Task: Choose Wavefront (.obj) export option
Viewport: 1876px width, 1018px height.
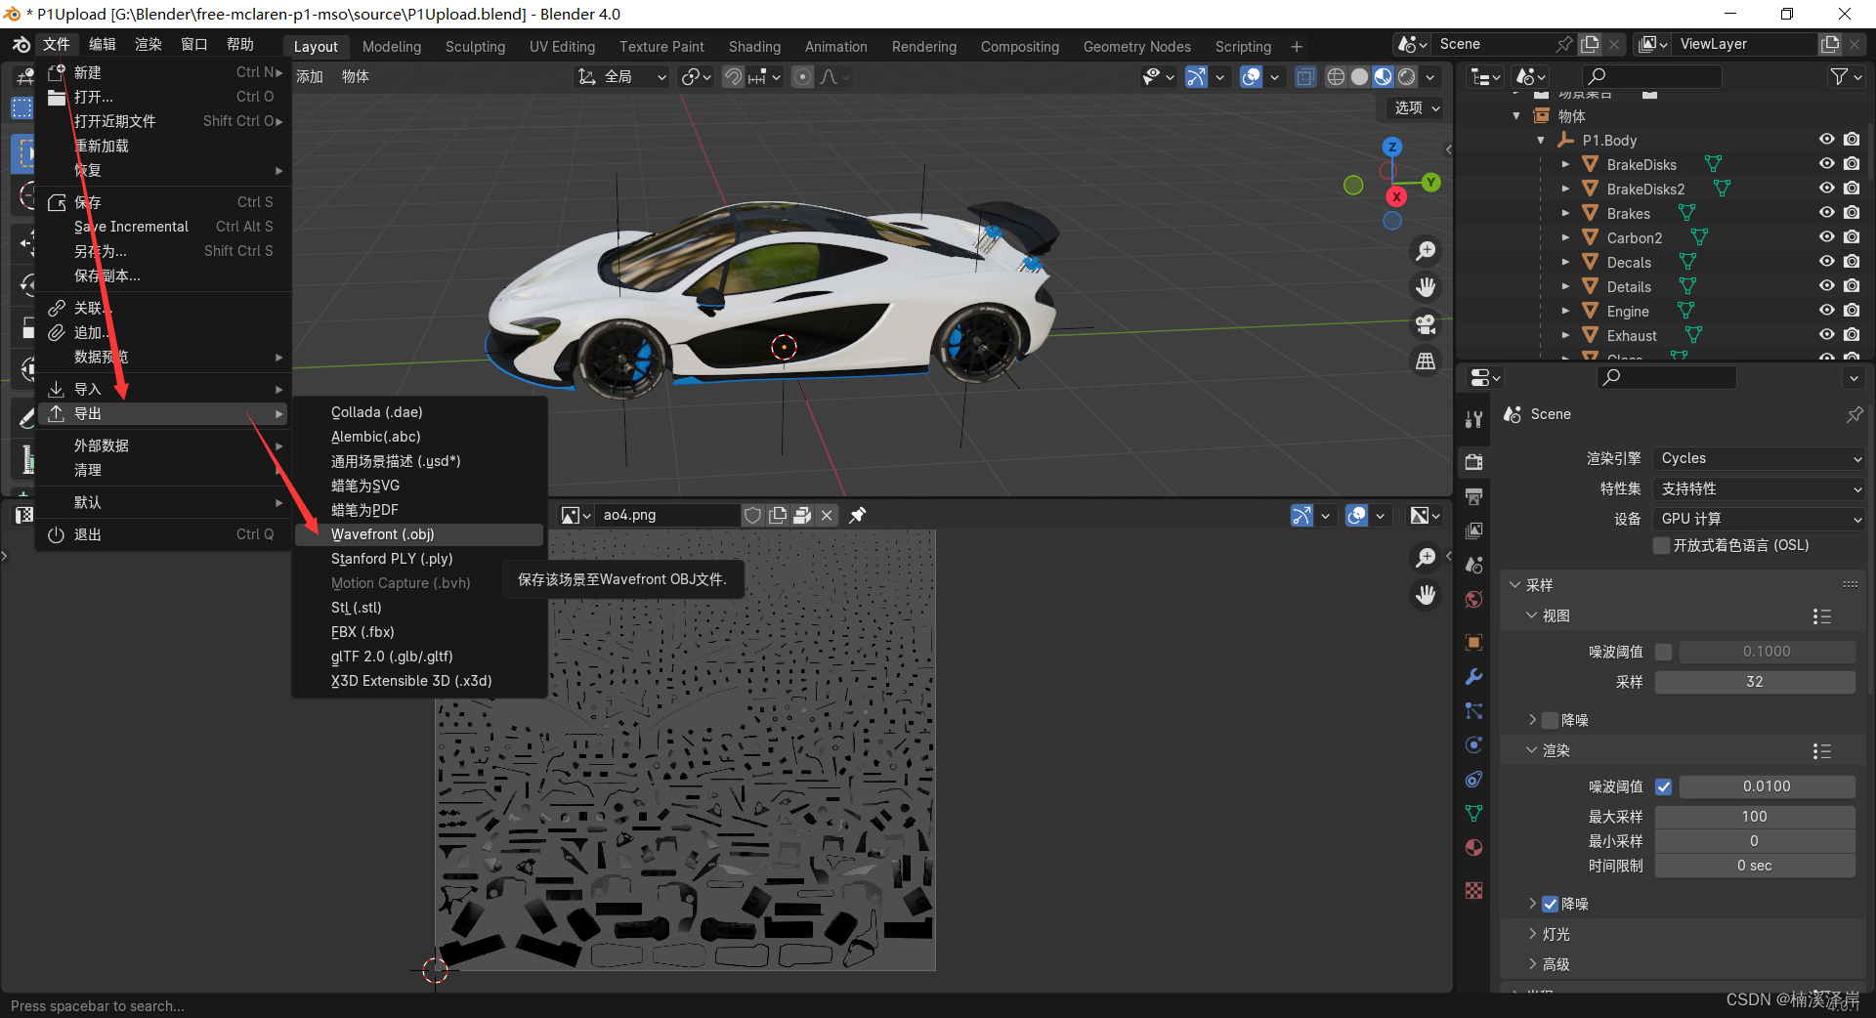Action: tap(418, 534)
